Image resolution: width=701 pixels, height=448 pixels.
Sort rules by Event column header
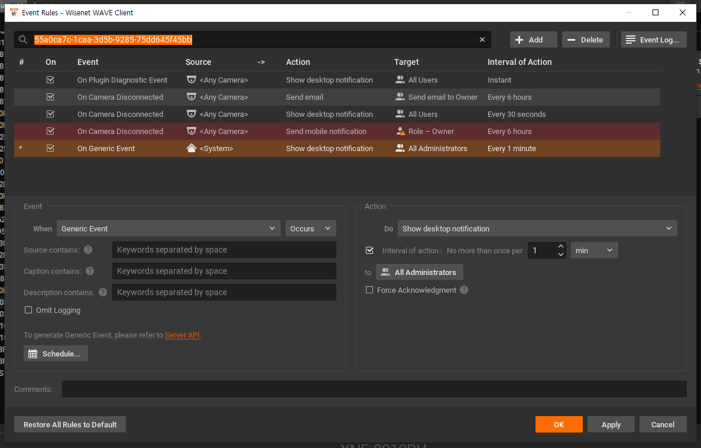pyautogui.click(x=88, y=62)
